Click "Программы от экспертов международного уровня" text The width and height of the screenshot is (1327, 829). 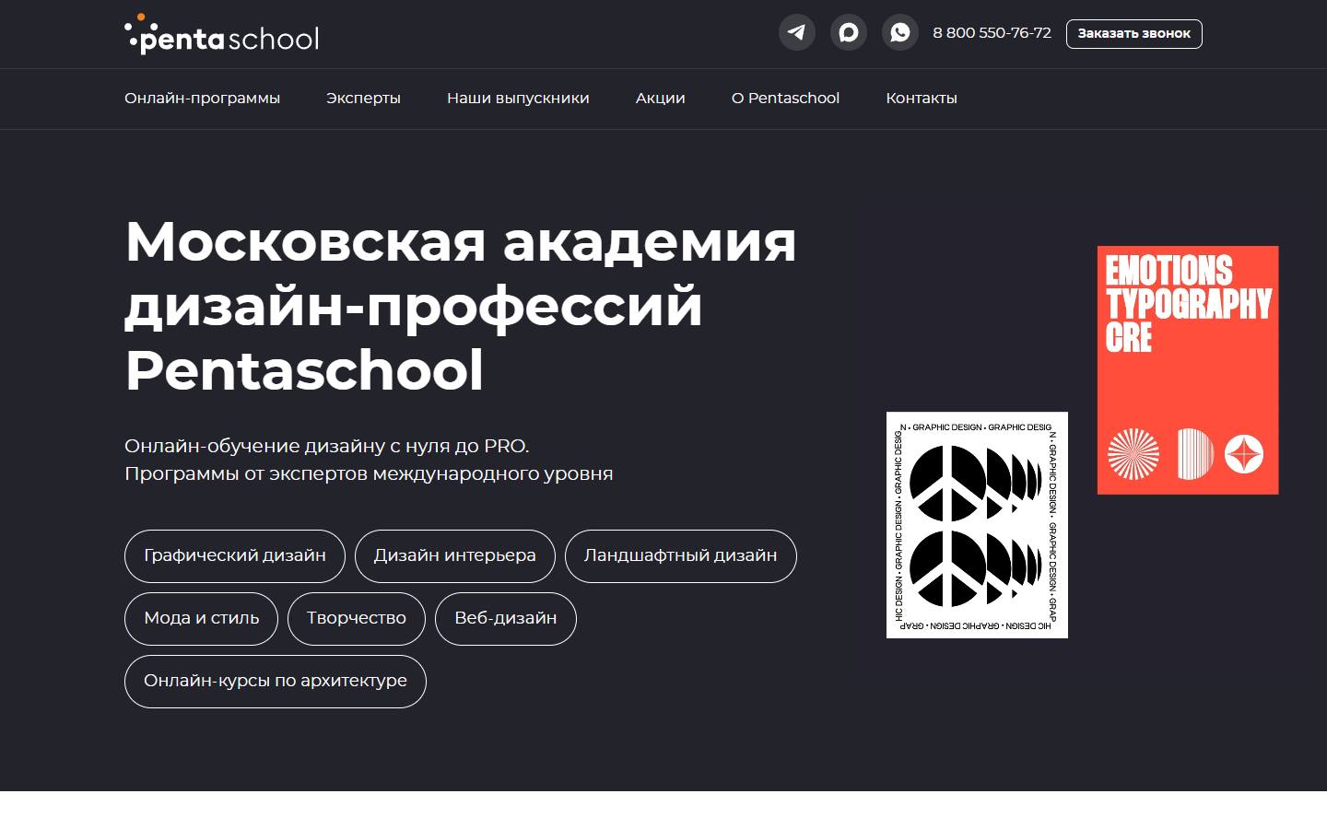(x=369, y=474)
